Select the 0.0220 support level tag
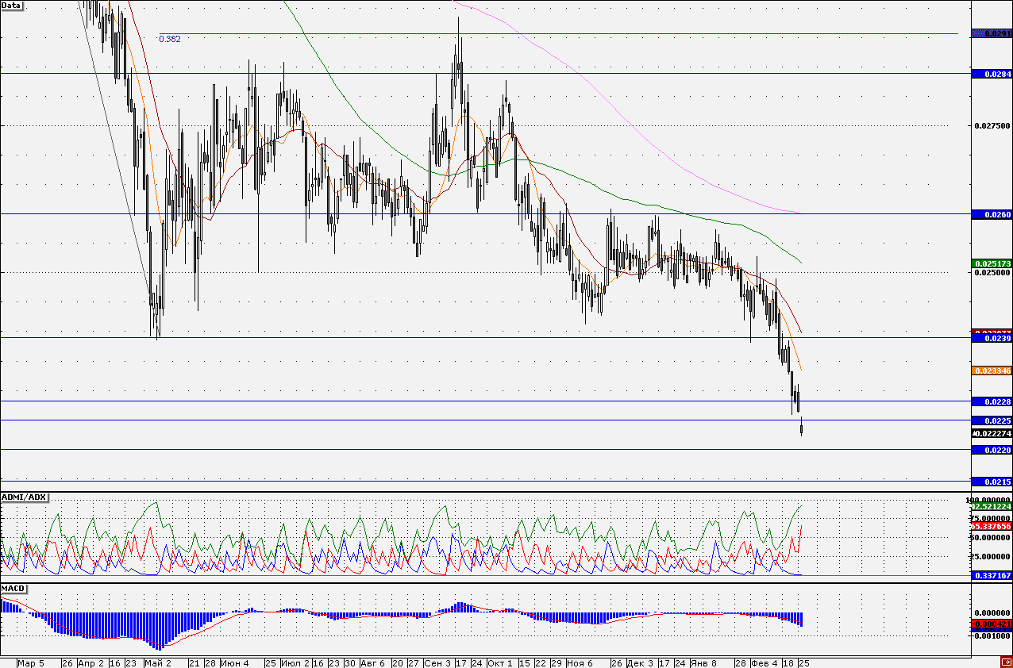This screenshot has height=668, width=1013. [x=992, y=450]
